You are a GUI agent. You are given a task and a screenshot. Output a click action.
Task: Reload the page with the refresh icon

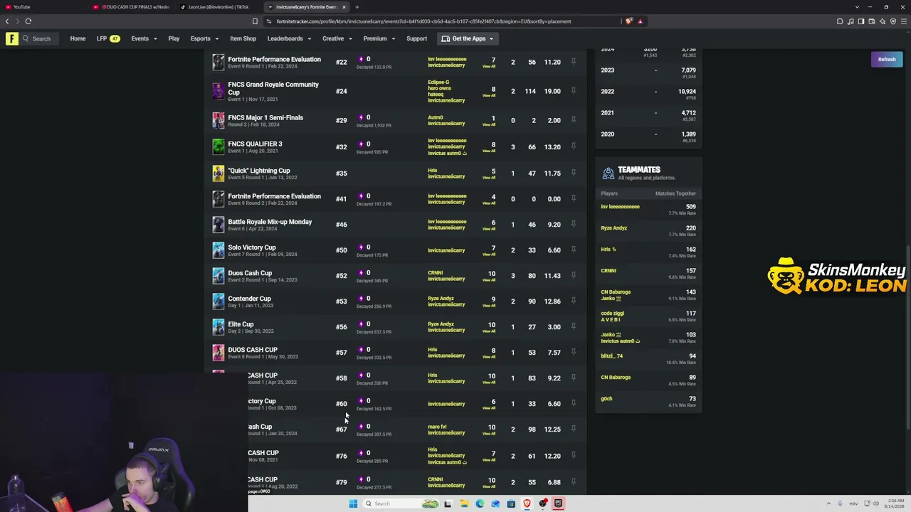click(x=28, y=21)
